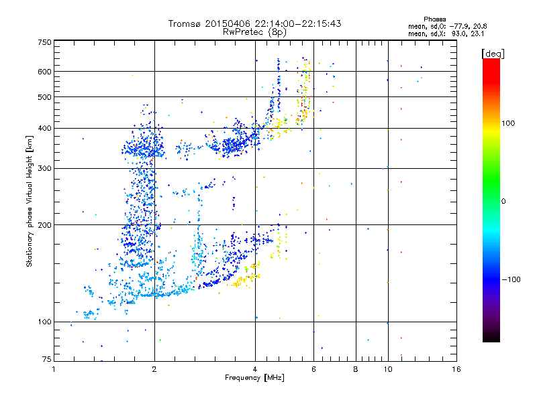This screenshot has height=402, width=537.
Task: Click the y-axis label '100'
Action: [44, 322]
